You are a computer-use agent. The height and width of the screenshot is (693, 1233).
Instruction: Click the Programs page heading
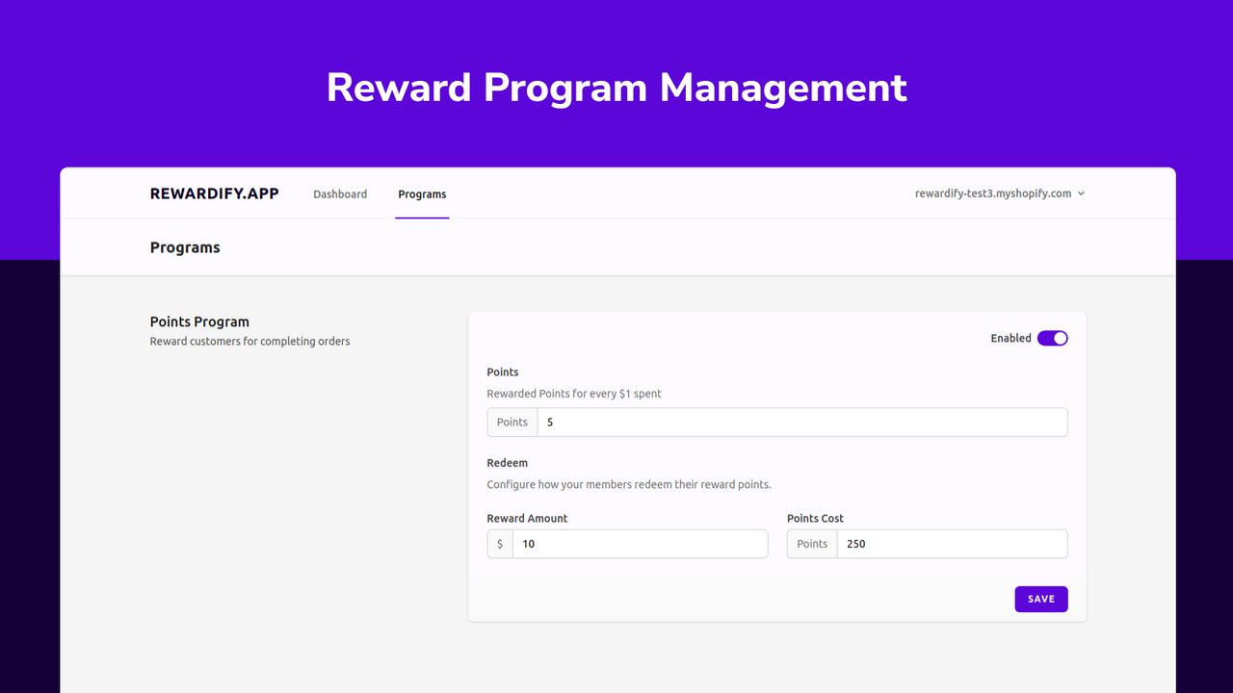(x=185, y=247)
